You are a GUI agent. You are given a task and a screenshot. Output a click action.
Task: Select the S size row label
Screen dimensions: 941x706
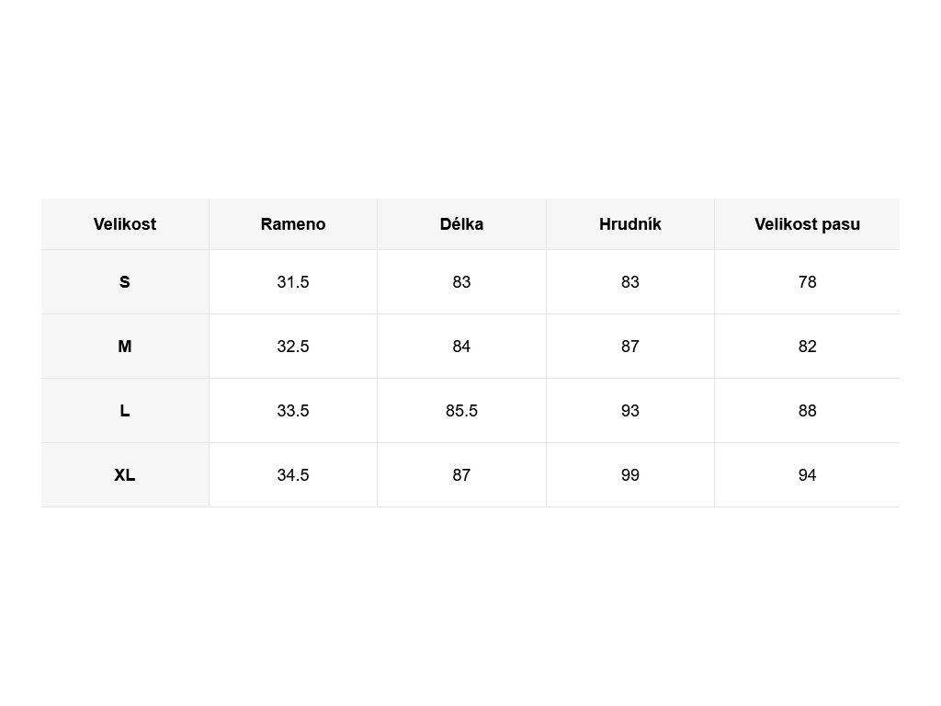pos(125,282)
